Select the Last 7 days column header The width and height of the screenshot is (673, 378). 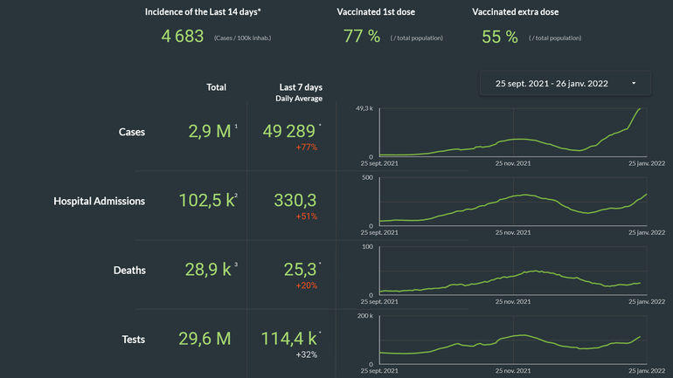coord(301,87)
